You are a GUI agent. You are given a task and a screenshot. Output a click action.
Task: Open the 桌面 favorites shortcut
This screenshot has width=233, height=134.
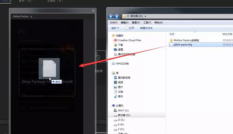(x=118, y=50)
